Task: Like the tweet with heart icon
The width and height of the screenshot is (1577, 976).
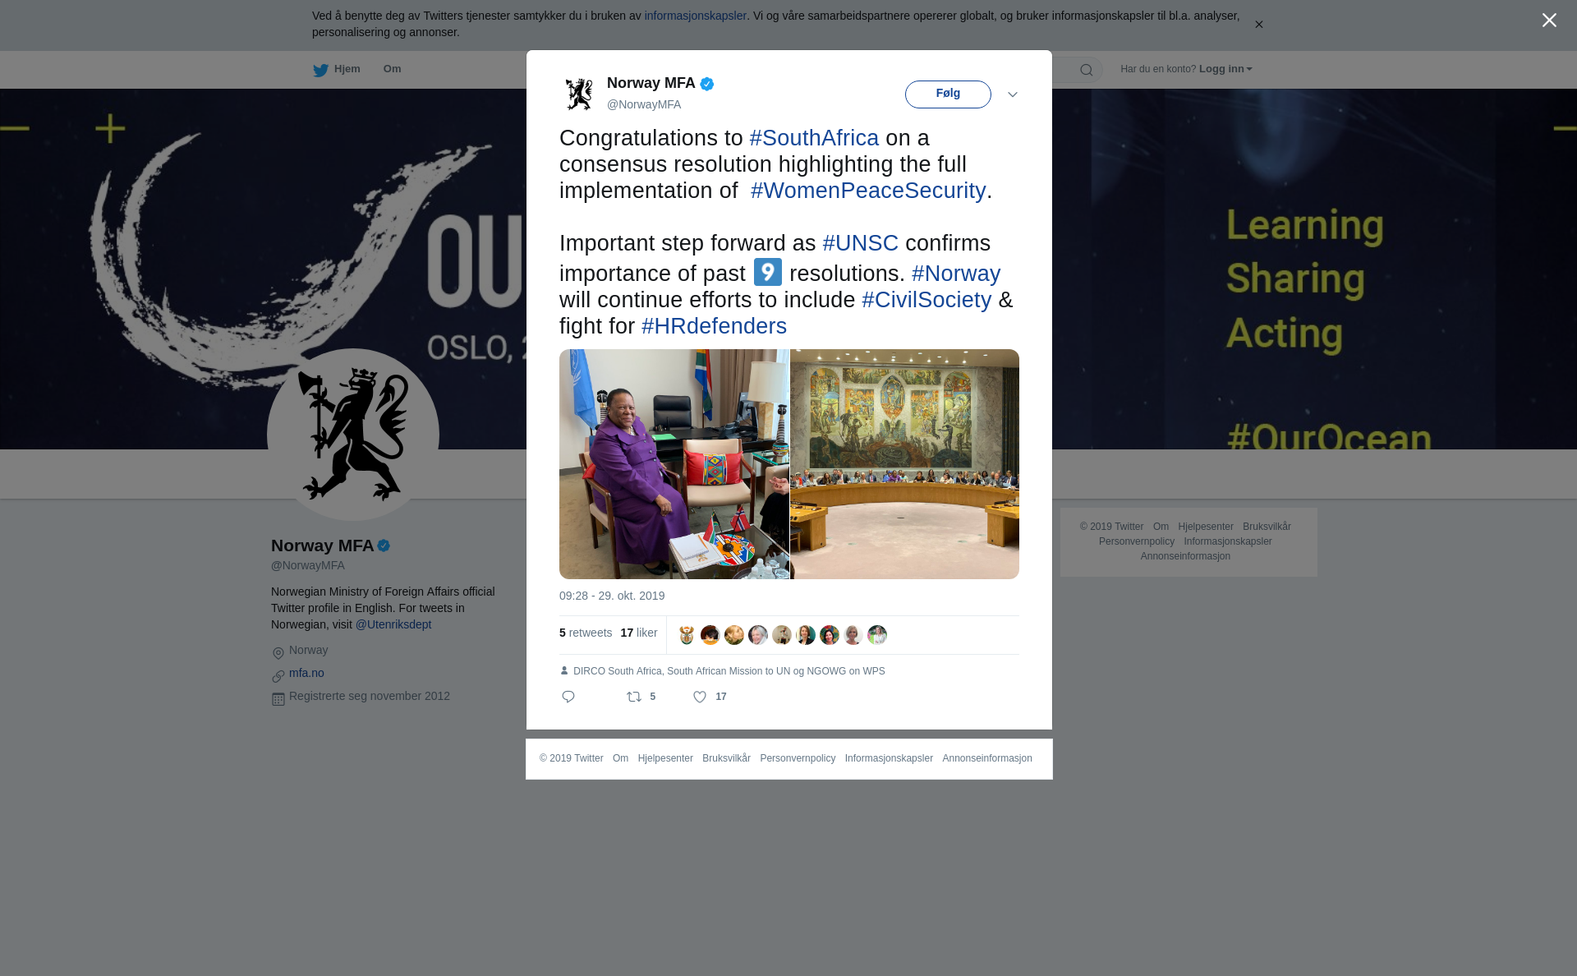Action: (x=700, y=697)
